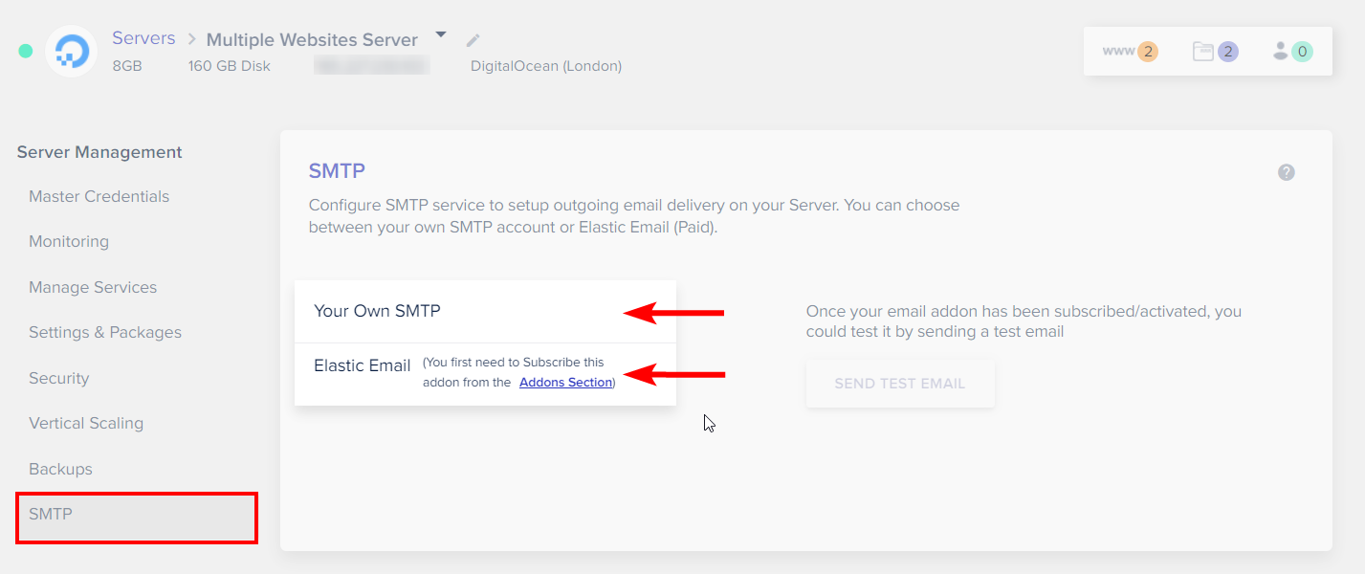Switch to Vertical Scaling
1365x574 pixels.
click(86, 423)
